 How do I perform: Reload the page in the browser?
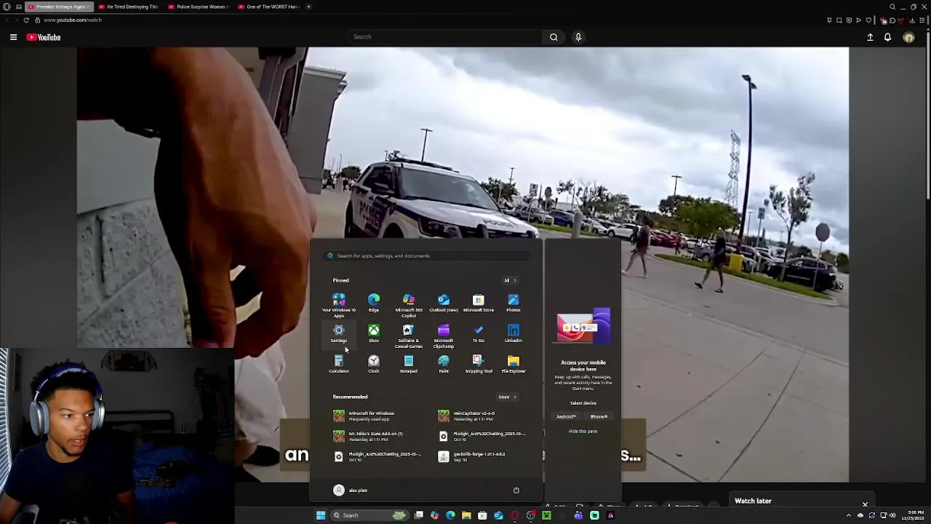click(26, 20)
